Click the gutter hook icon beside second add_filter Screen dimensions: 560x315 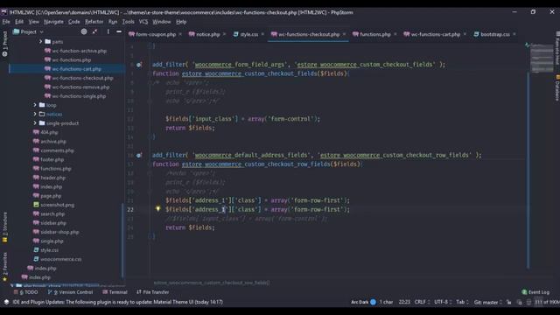tap(139, 156)
